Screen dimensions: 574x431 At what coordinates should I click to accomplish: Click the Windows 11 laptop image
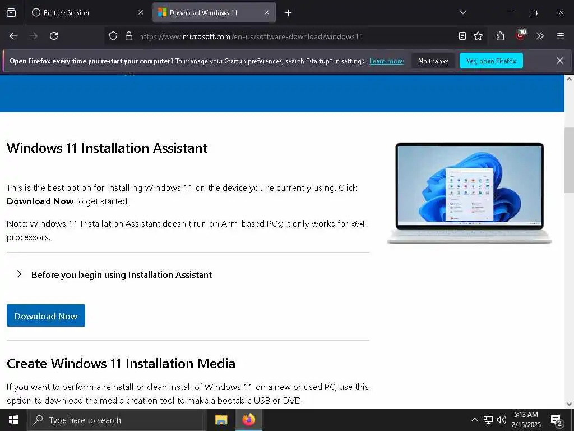[469, 193]
